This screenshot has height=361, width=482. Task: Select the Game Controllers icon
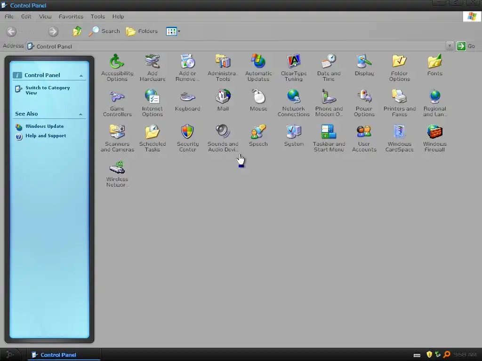click(117, 103)
